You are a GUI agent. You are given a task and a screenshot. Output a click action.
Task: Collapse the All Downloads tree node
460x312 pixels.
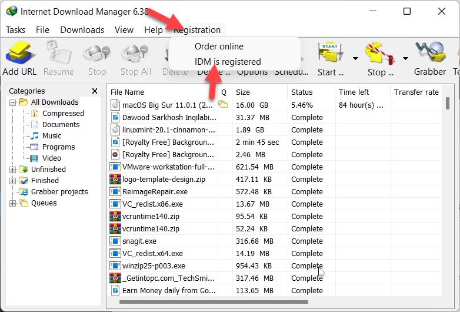tap(13, 102)
